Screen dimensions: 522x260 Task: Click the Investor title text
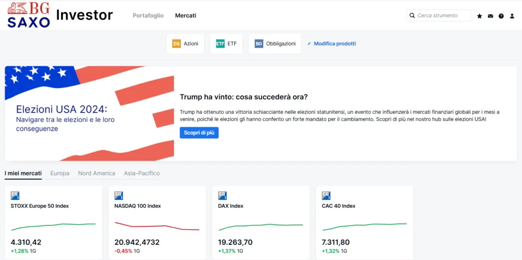coord(85,15)
